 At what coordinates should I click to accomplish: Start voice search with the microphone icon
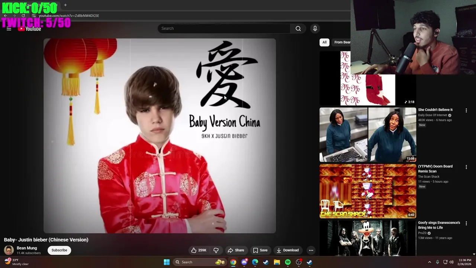click(x=315, y=29)
